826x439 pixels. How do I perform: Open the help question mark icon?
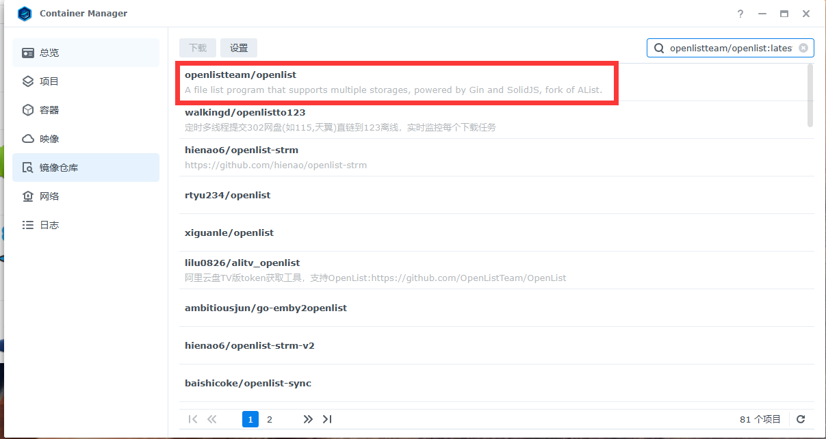pyautogui.click(x=740, y=14)
